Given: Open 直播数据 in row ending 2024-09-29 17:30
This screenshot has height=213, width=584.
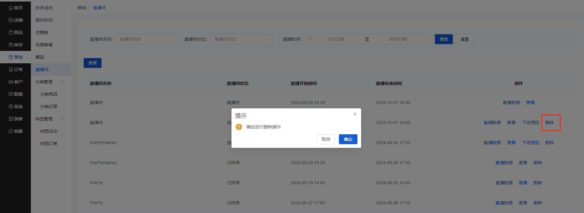Looking at the screenshot, I should coord(504,163).
